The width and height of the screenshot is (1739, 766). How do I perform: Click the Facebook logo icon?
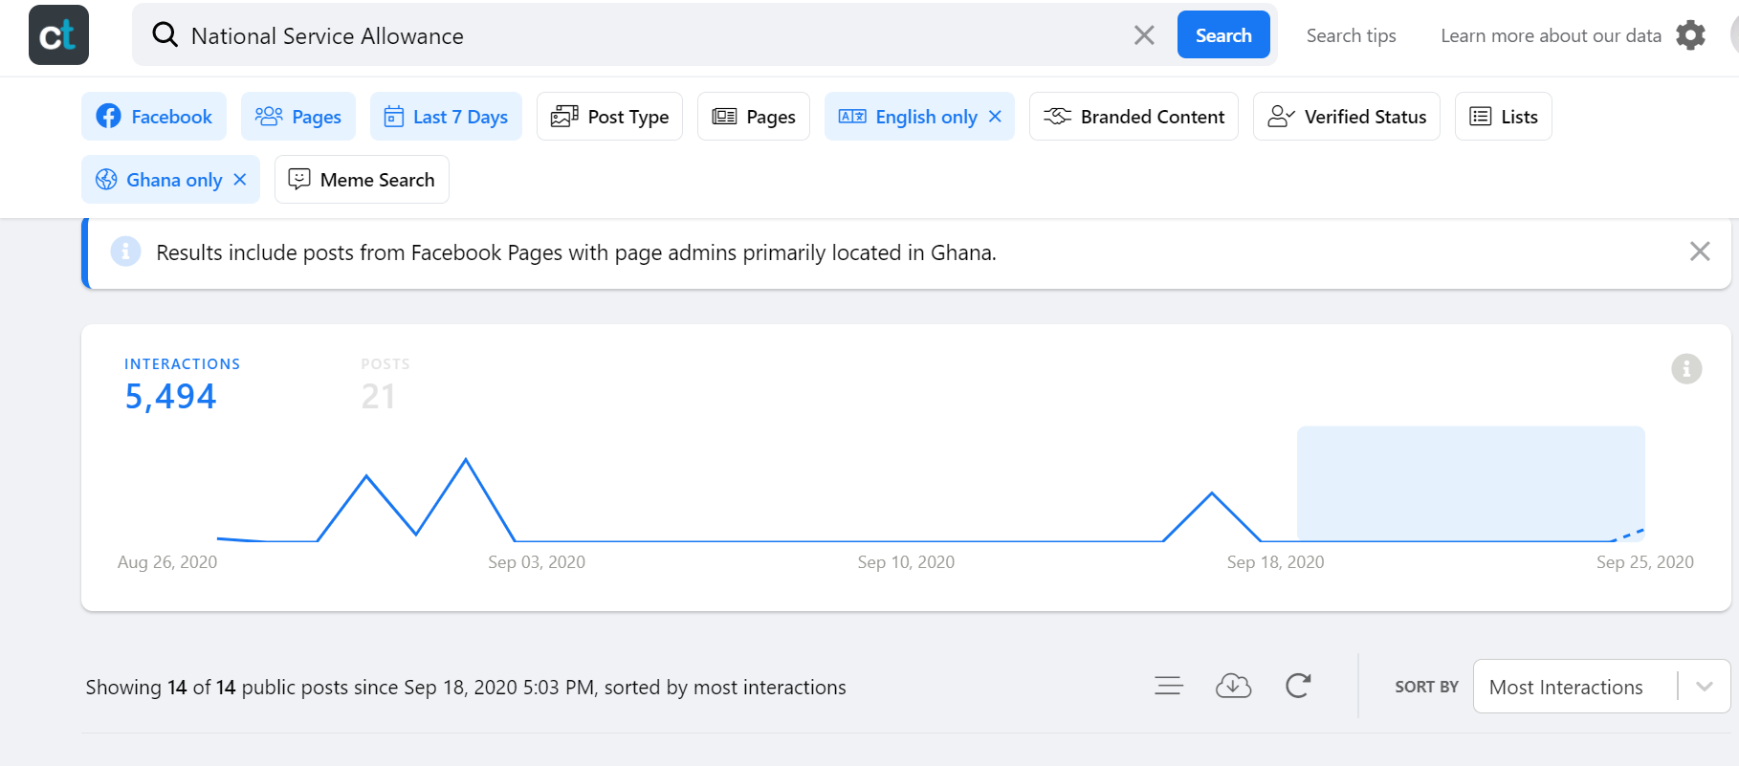coord(109,116)
